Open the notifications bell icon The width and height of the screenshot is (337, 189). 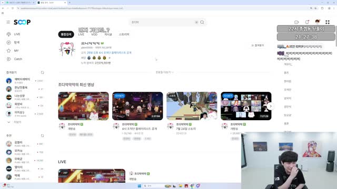tap(307, 22)
